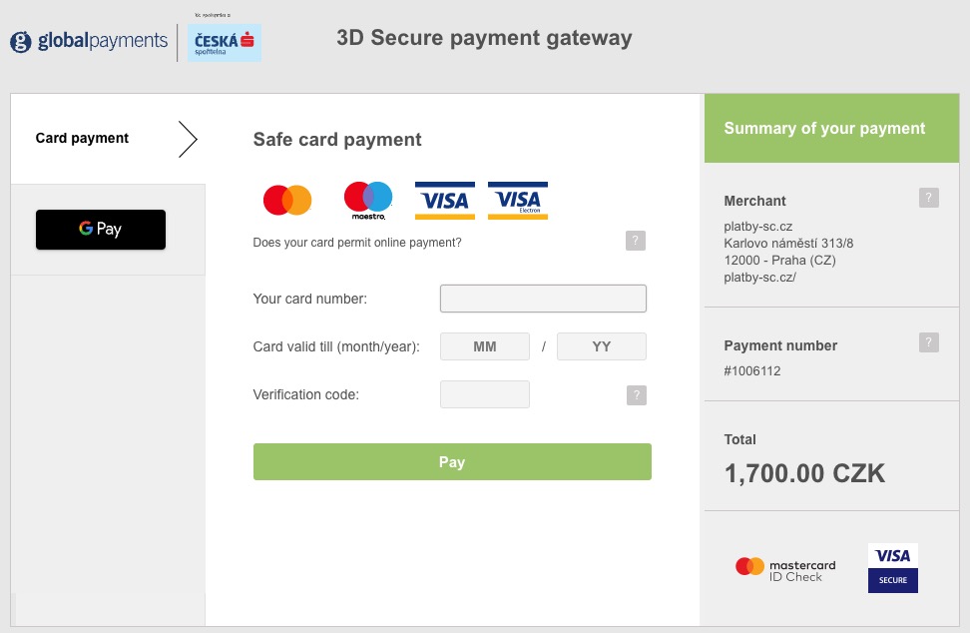Click the Mastercard ID Check logo
The width and height of the screenshot is (970, 633).
point(785,570)
